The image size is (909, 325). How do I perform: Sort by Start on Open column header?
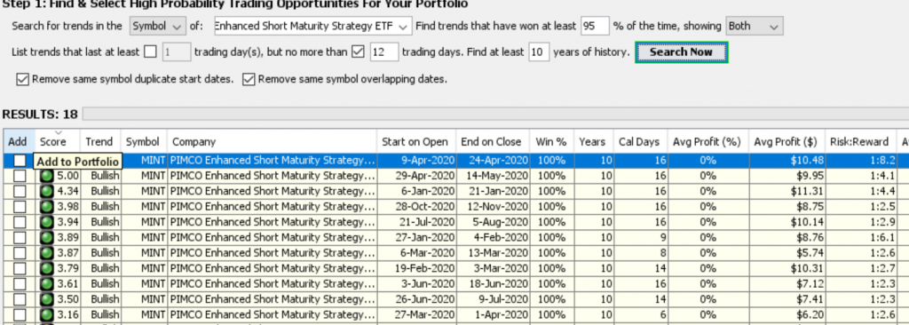(x=416, y=141)
